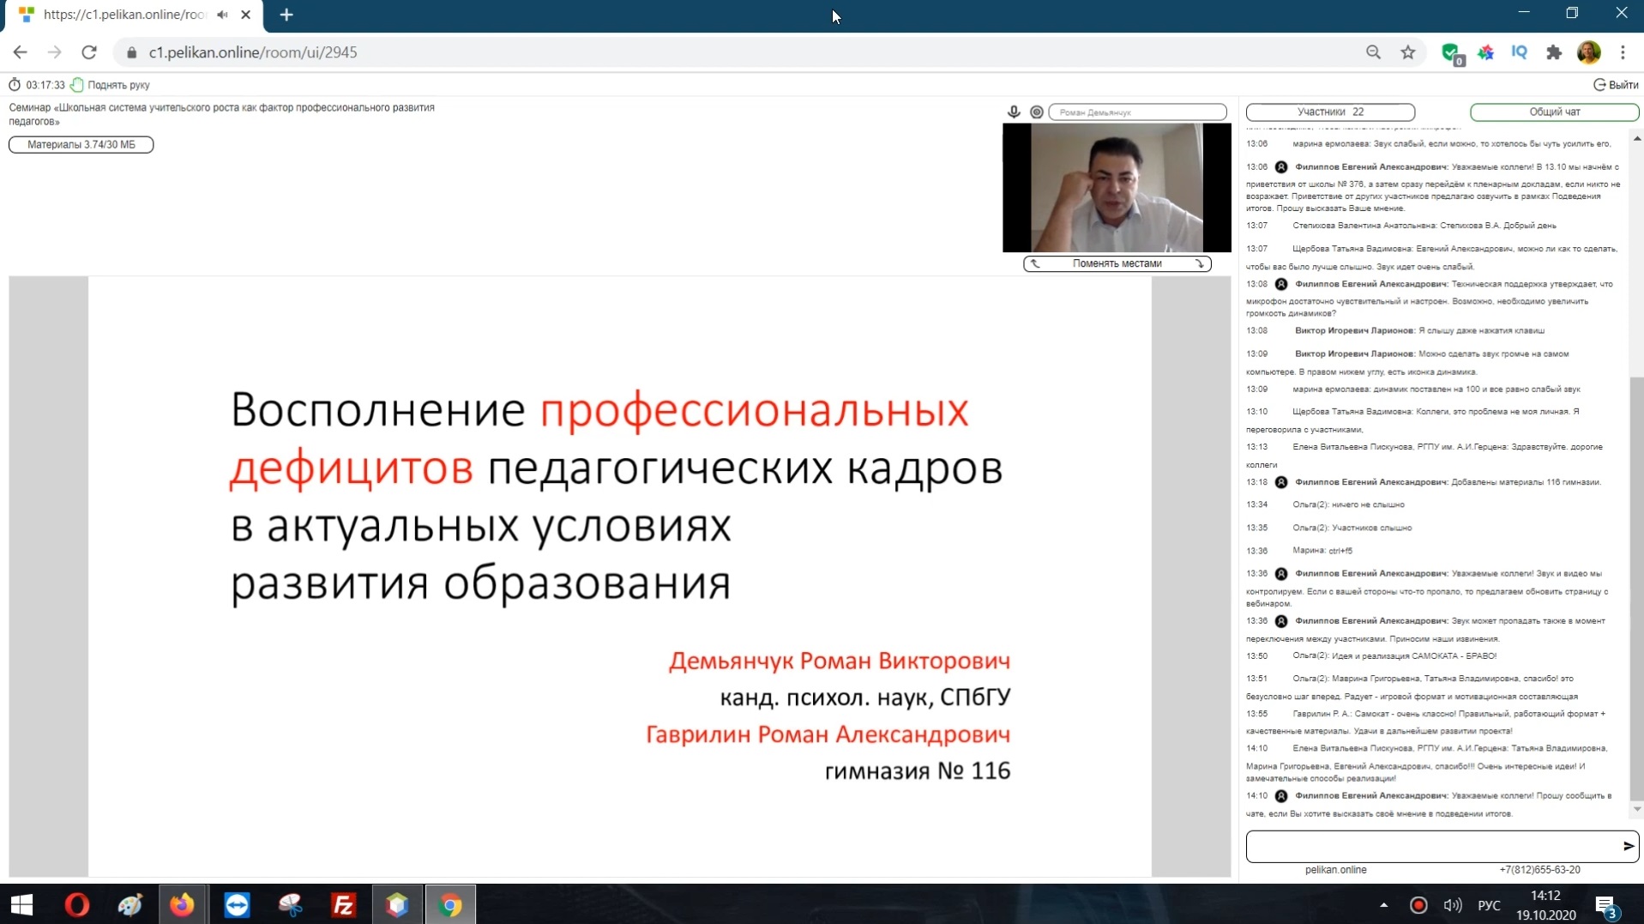Bookmark this page with the star icon

pyautogui.click(x=1408, y=52)
